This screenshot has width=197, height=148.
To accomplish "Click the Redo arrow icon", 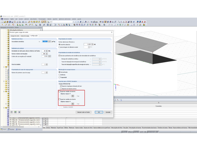I will click(x=26, y=22).
